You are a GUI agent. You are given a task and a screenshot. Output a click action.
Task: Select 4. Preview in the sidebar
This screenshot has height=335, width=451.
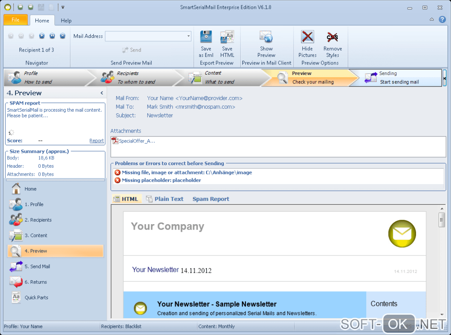click(55, 251)
